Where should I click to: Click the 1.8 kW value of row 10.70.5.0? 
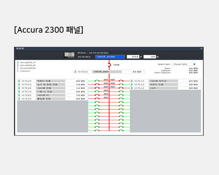[81, 84]
